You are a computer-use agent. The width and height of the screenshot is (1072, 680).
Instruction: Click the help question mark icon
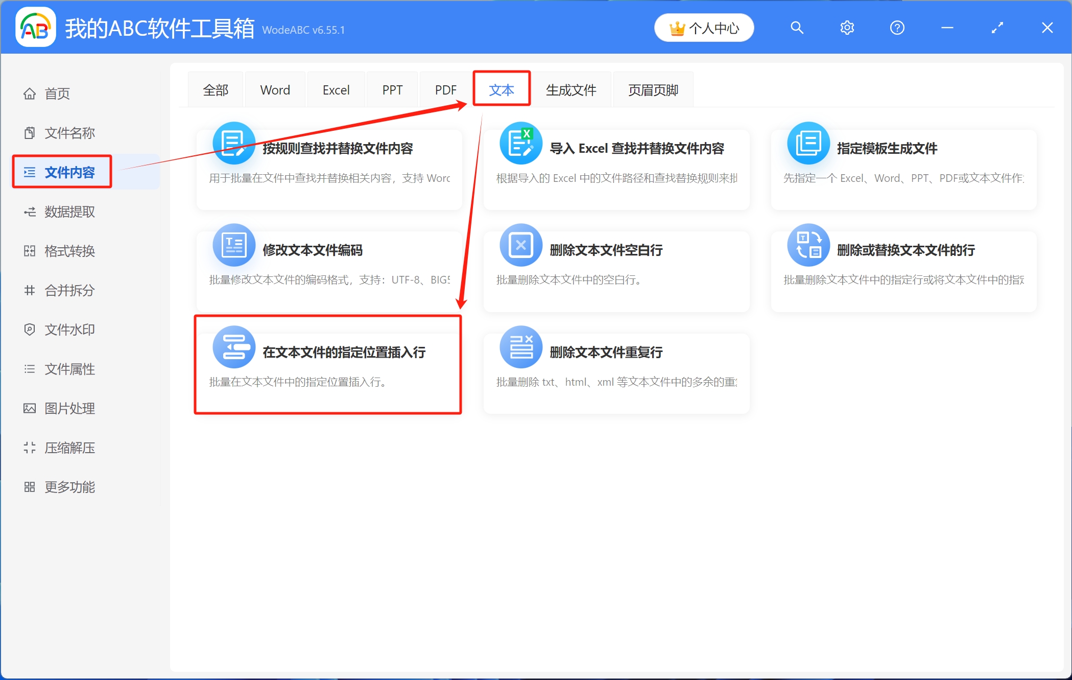pyautogui.click(x=896, y=28)
